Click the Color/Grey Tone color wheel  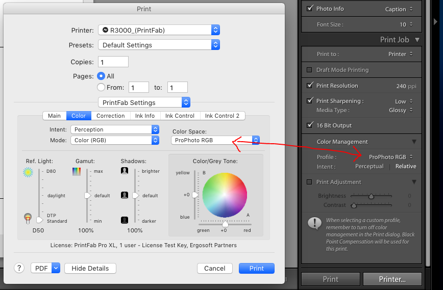click(x=224, y=194)
